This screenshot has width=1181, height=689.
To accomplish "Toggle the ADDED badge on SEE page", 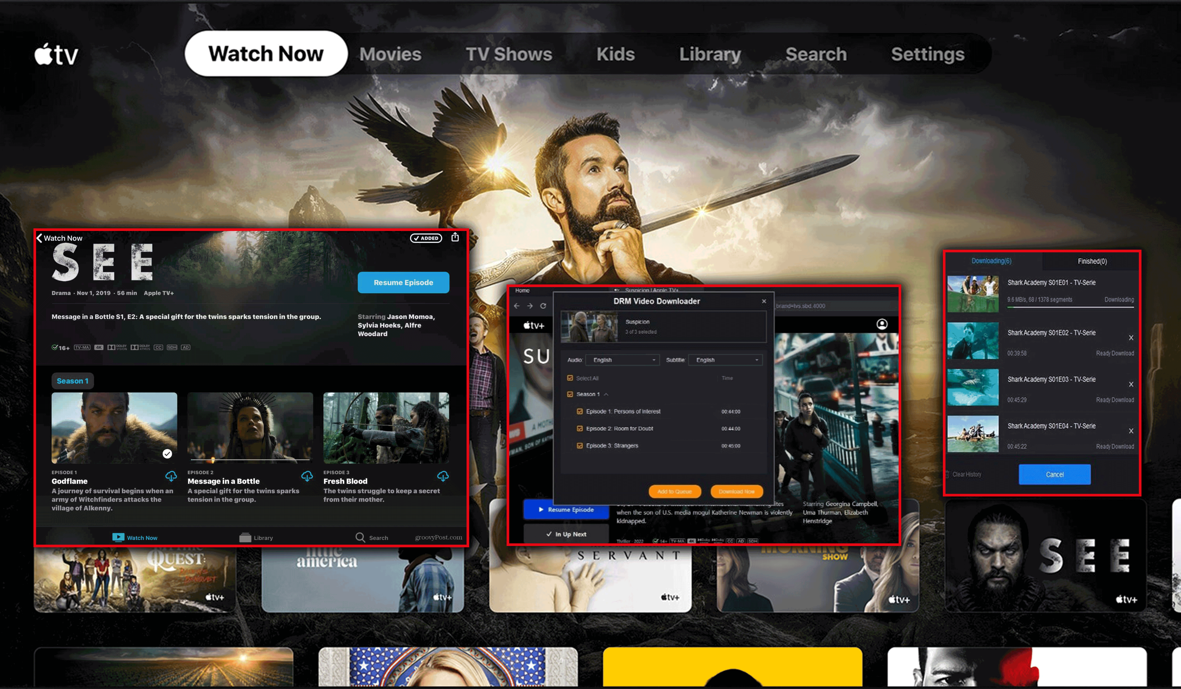I will point(425,238).
